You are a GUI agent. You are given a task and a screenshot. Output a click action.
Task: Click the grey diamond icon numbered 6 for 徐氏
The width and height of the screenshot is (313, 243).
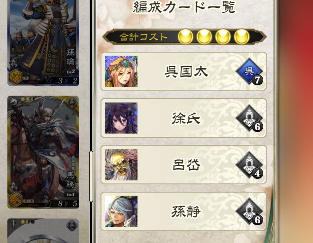click(249, 118)
